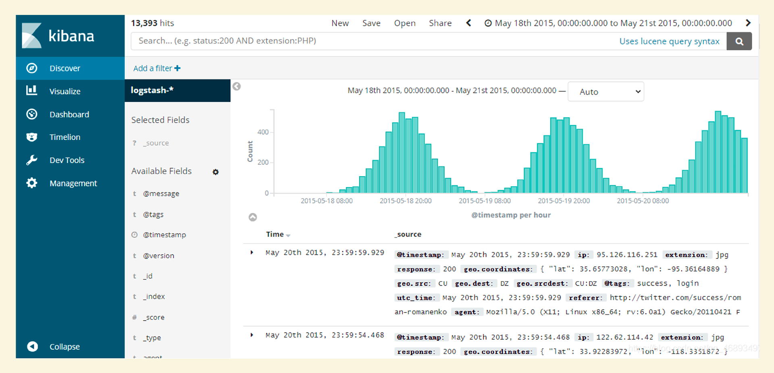Screen dimensions: 774x373
Task: Click the @timestamp per hour axis label
Action: [511, 215]
